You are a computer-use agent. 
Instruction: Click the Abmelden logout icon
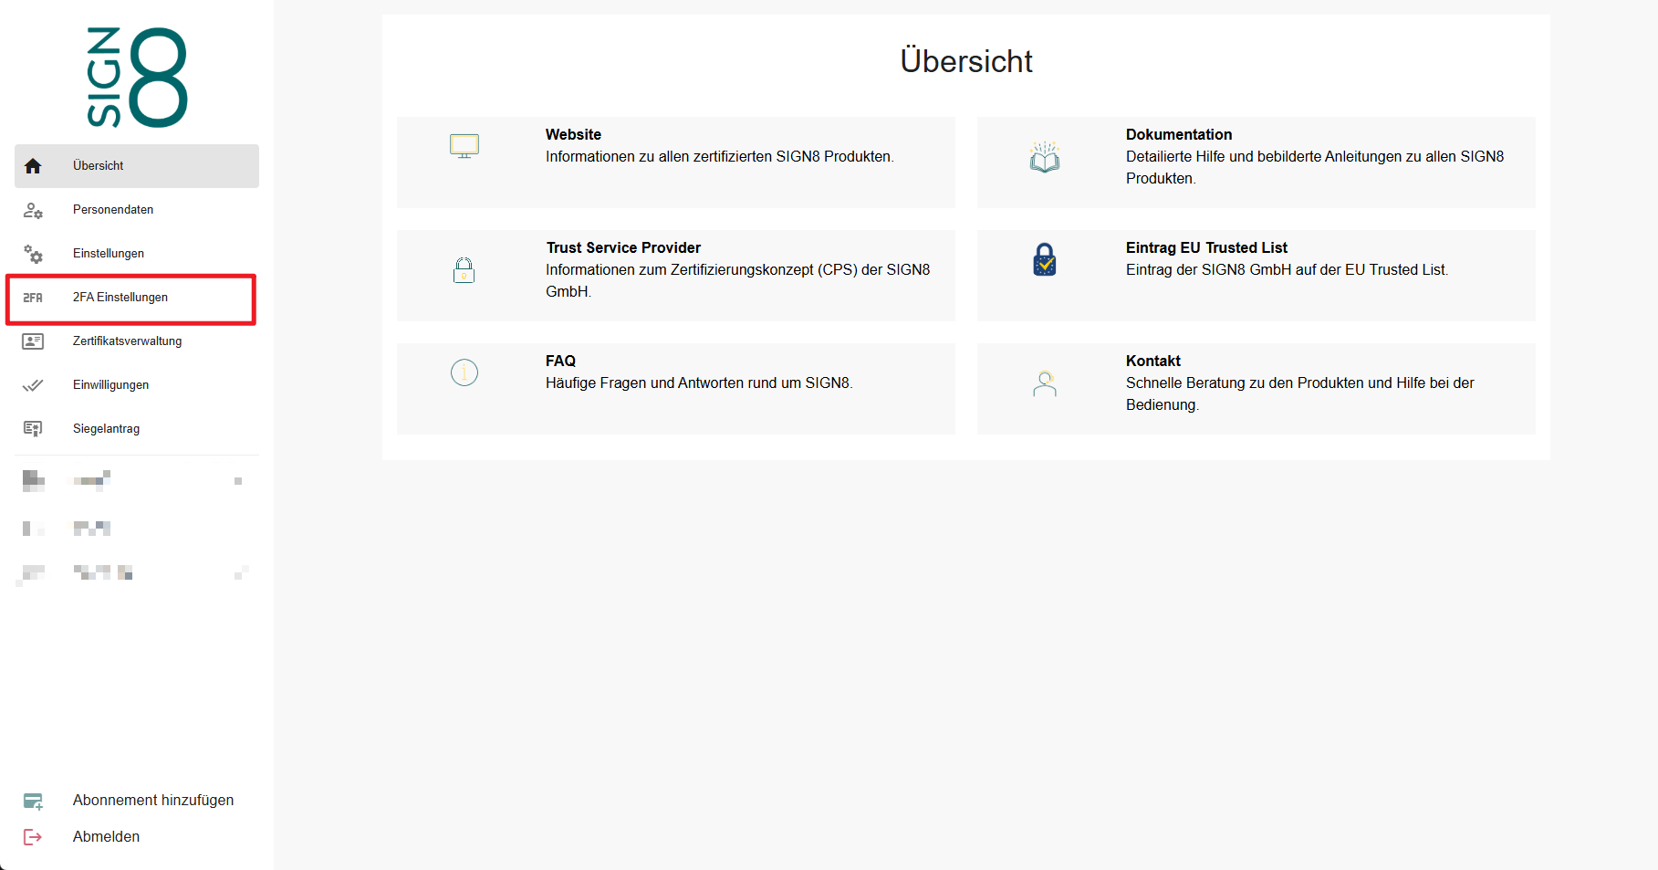pyautogui.click(x=33, y=837)
